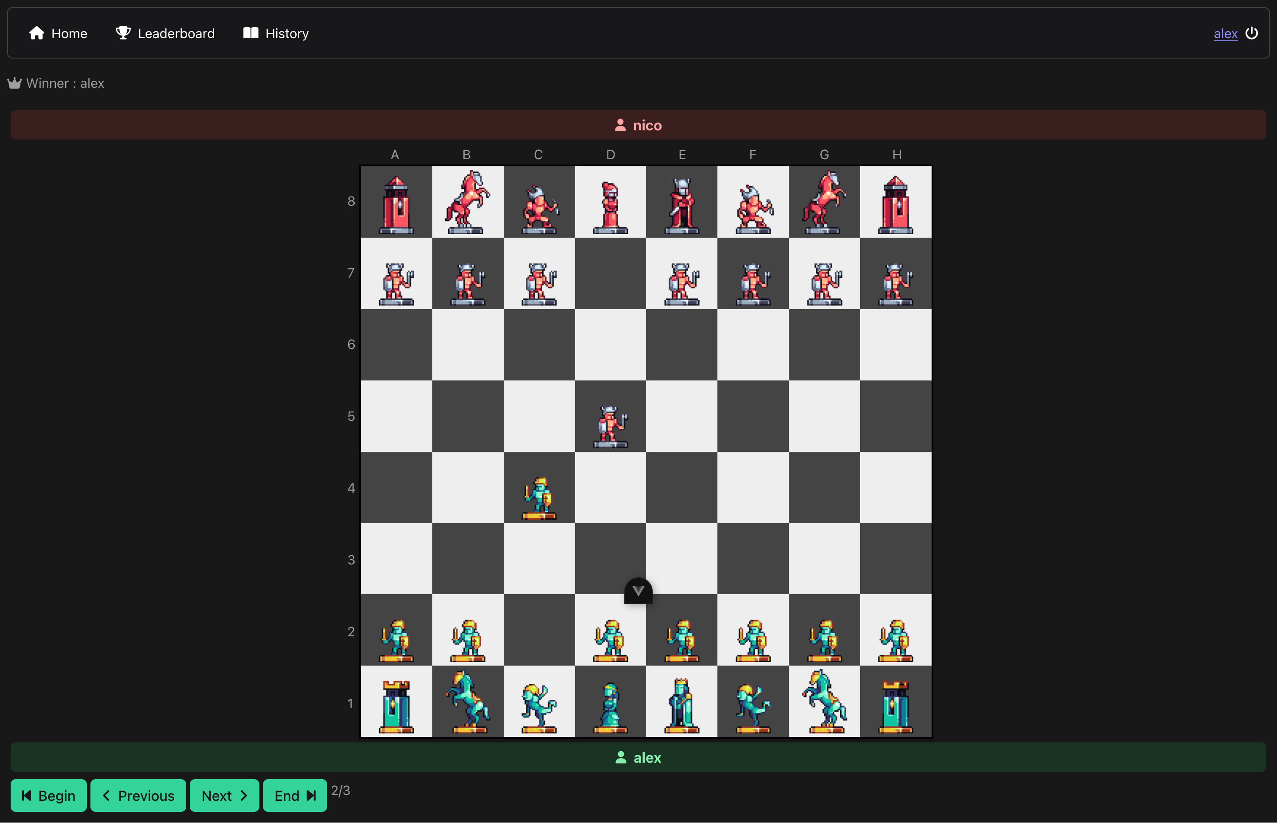
Task: Step to Previous move
Action: (138, 795)
